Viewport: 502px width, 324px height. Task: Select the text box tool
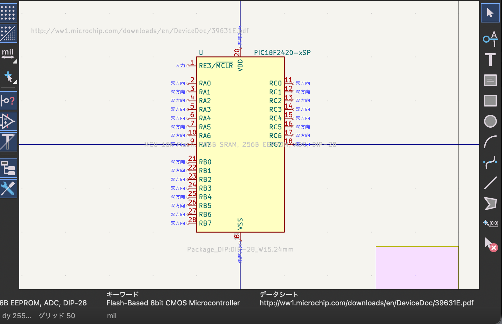tap(490, 80)
